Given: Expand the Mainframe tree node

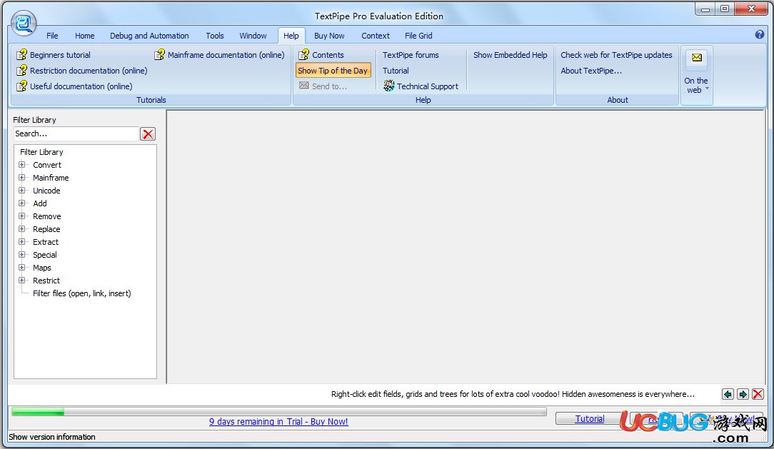Looking at the screenshot, I should [21, 178].
